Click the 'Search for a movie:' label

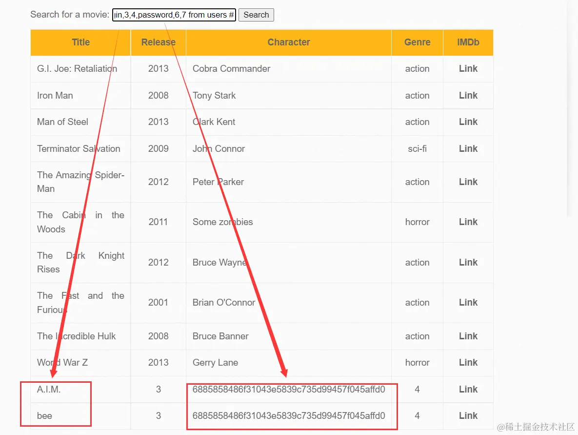tap(70, 14)
